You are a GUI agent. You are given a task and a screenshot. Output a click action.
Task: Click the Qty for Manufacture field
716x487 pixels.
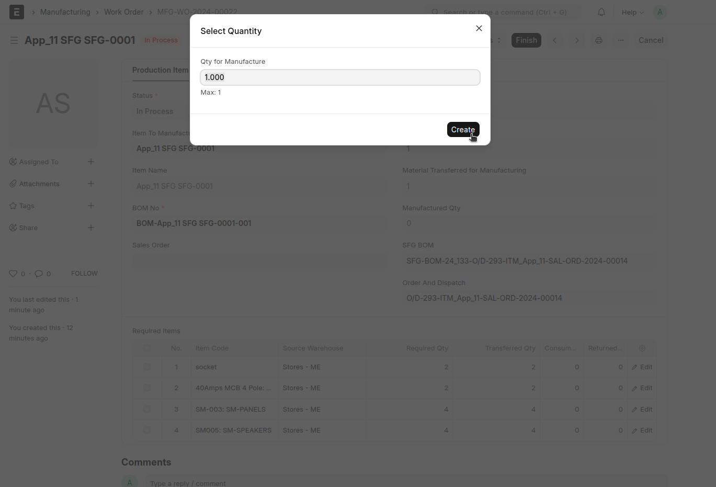pyautogui.click(x=340, y=77)
